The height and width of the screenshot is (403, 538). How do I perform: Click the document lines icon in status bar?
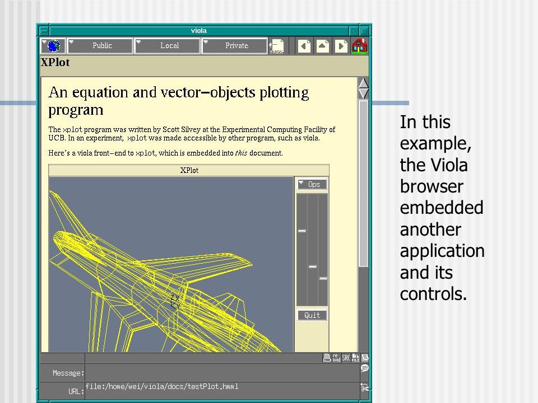point(365,358)
